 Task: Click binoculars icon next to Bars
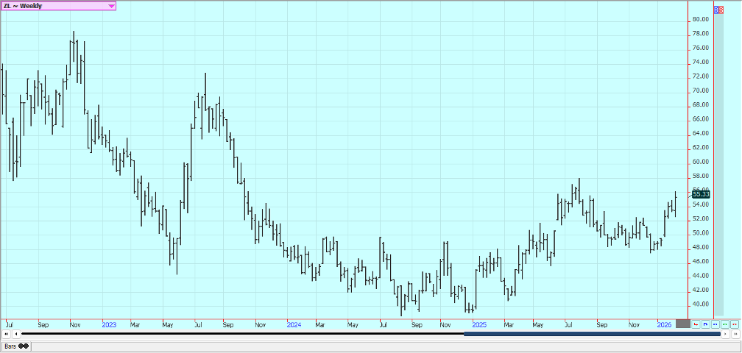pyautogui.click(x=24, y=346)
